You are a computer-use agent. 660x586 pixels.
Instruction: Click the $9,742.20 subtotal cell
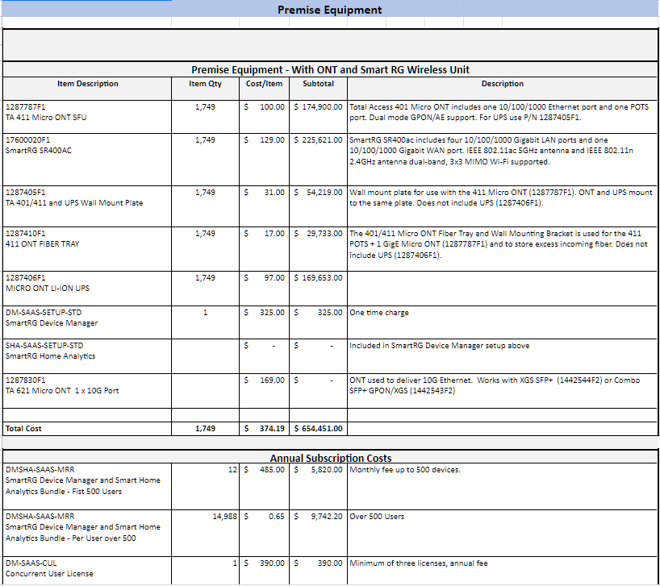click(318, 533)
